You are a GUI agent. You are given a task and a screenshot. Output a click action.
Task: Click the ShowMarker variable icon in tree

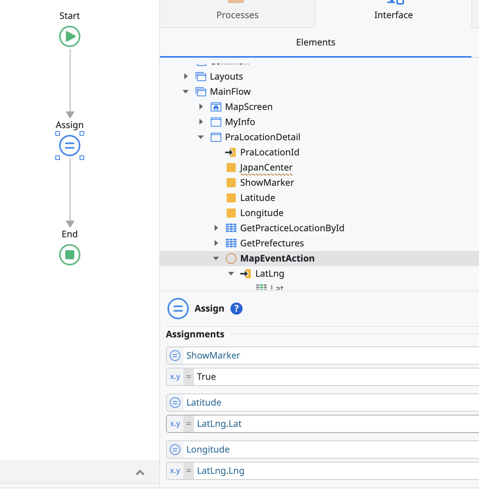[231, 183]
